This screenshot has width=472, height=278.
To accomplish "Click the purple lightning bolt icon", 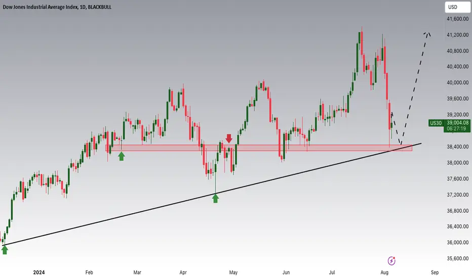I will pos(391,261).
